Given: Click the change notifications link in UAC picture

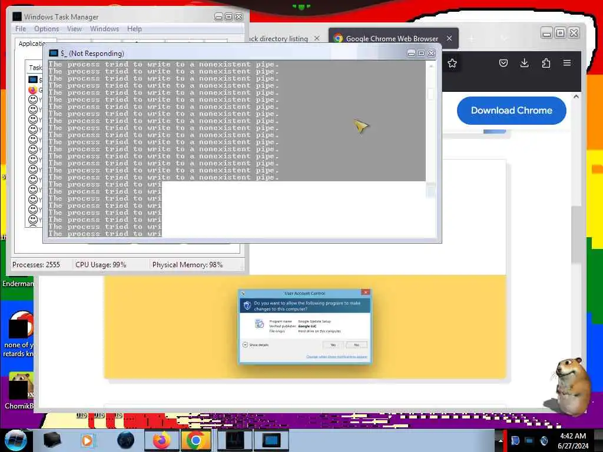Looking at the screenshot, I should [x=336, y=357].
